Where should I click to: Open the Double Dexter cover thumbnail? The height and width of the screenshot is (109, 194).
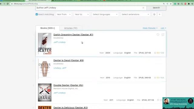(x=45, y=92)
